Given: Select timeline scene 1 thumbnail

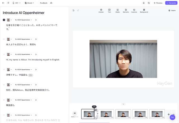Looking at the screenshot, I should click(x=89, y=114).
